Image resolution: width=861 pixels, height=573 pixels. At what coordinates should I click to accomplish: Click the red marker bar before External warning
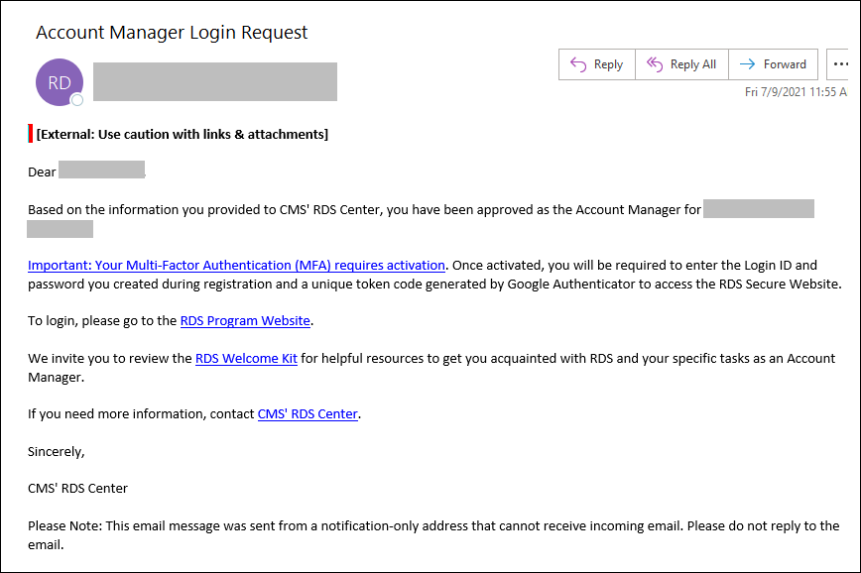point(31,134)
